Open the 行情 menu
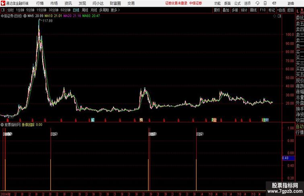Viewport: 304px width, 196px height. (x=40, y=3)
